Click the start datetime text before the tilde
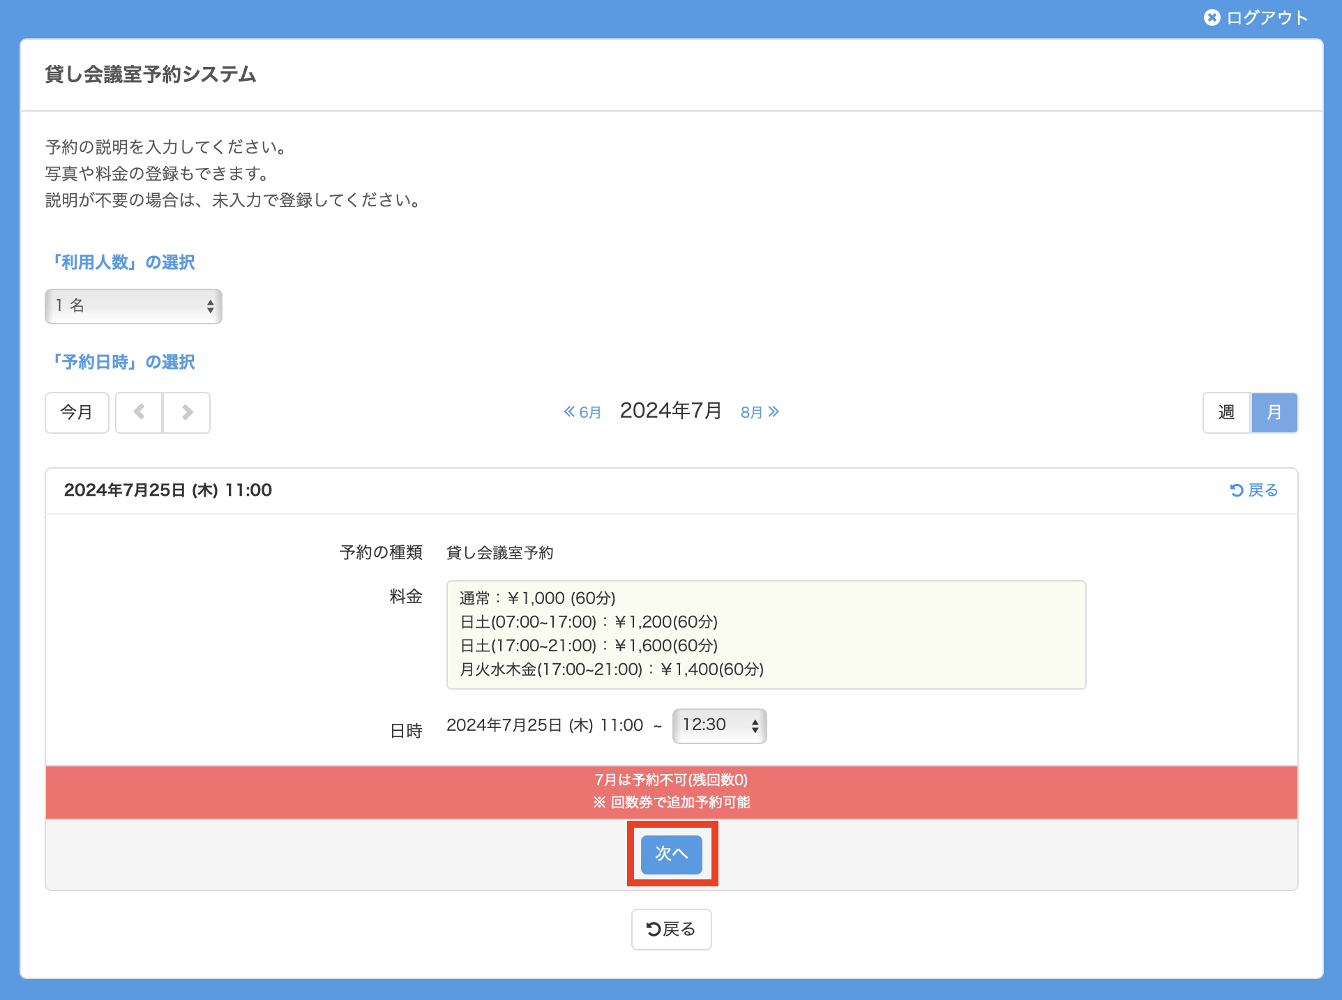1342x1000 pixels. 545,725
